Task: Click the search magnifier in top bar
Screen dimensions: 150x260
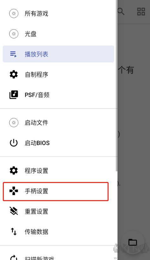Action: click(x=121, y=11)
